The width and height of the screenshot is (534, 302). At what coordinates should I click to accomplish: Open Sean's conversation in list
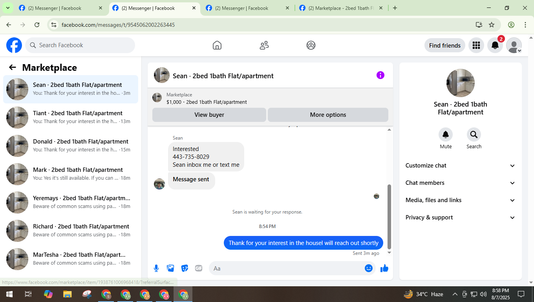(71, 89)
